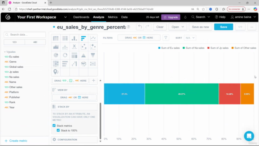The image size is (259, 146).
Task: Open the amine baina user menu
Action: pyautogui.click(x=243, y=17)
